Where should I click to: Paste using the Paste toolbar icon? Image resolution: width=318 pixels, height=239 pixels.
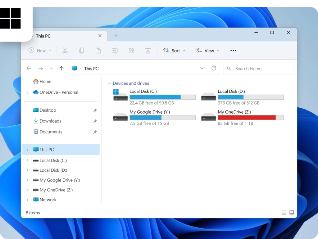(98, 50)
